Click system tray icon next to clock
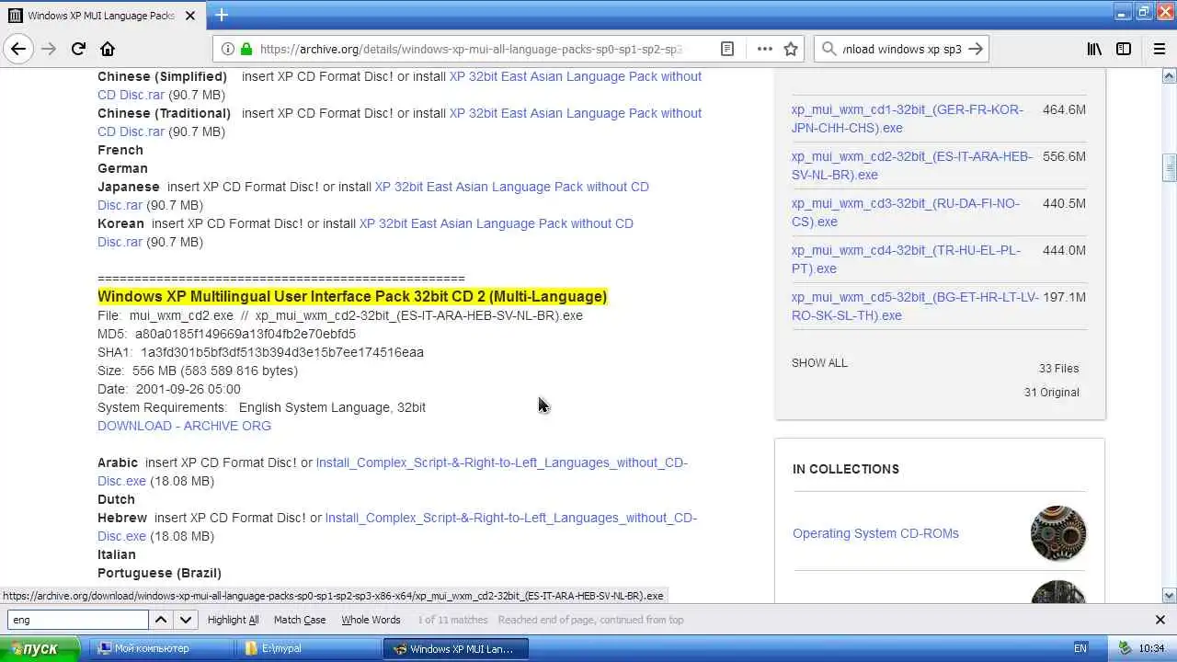This screenshot has height=662, width=1177. pyautogui.click(x=1125, y=648)
